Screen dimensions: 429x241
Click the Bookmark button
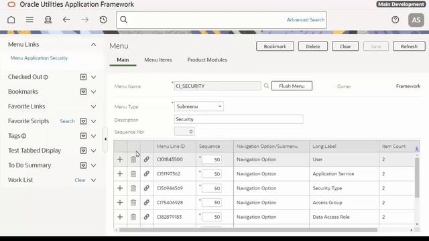click(275, 46)
